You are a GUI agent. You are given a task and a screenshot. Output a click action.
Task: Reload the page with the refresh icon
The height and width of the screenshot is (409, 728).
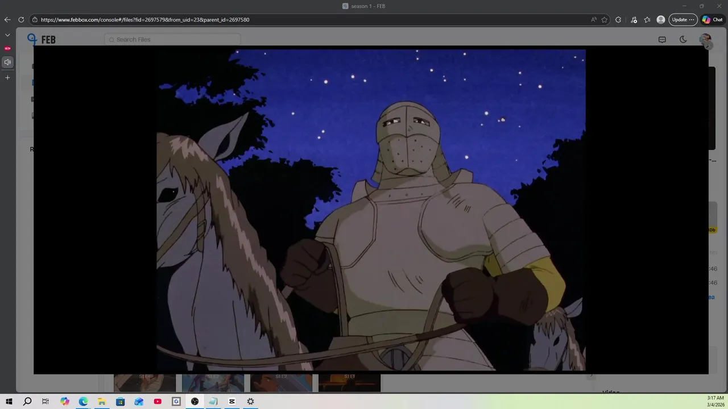pos(21,19)
